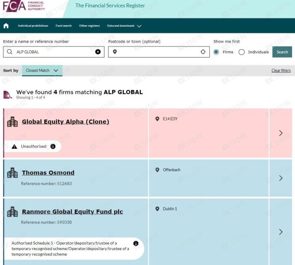Open Global Equity Alpha row chevron

[x=281, y=133]
